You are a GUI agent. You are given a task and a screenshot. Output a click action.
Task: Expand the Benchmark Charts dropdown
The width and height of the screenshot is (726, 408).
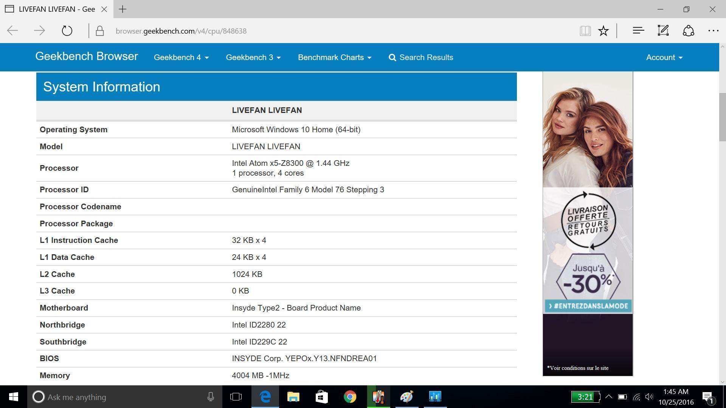point(334,57)
